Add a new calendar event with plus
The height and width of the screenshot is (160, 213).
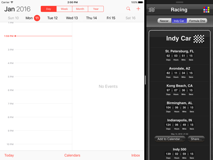pyautogui.click(x=138, y=9)
